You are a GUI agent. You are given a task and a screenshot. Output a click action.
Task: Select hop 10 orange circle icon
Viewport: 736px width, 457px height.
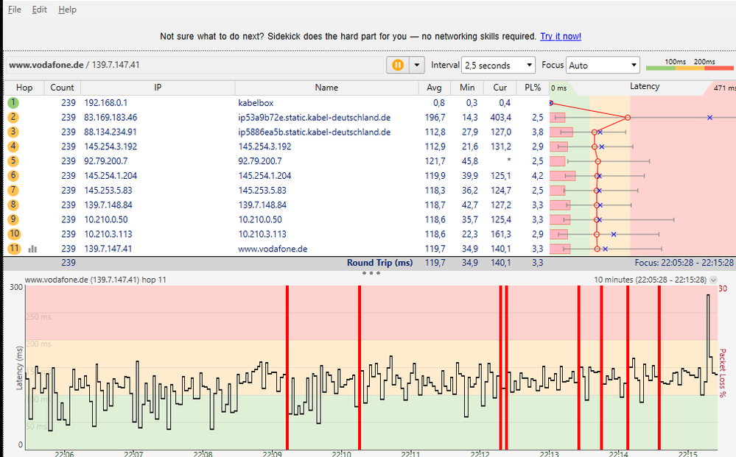(x=14, y=233)
